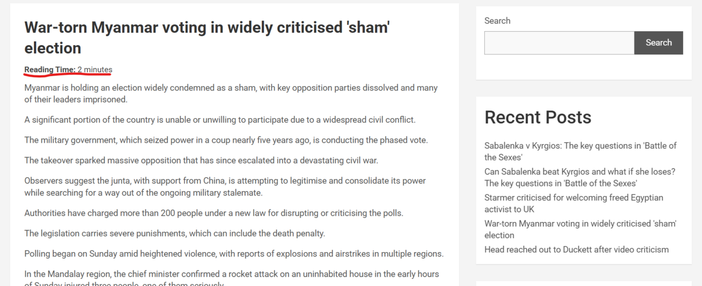Open 'Head reached out to Duckett' post

click(576, 249)
